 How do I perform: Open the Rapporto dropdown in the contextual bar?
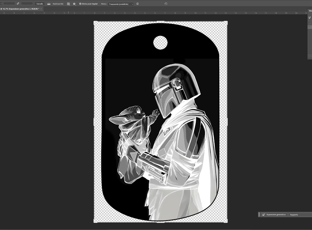[300, 215]
